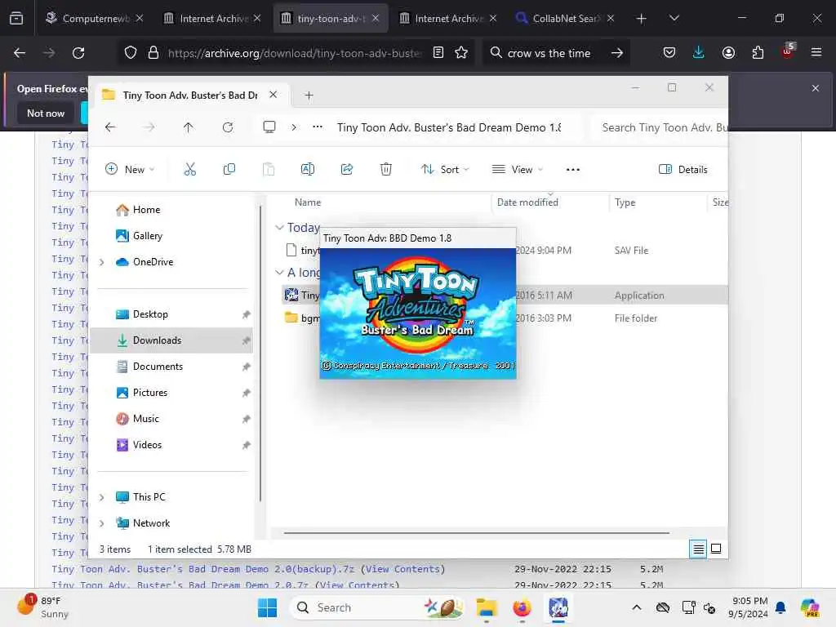The width and height of the screenshot is (836, 627).
Task: Toggle the Details pane button
Action: pos(683,170)
